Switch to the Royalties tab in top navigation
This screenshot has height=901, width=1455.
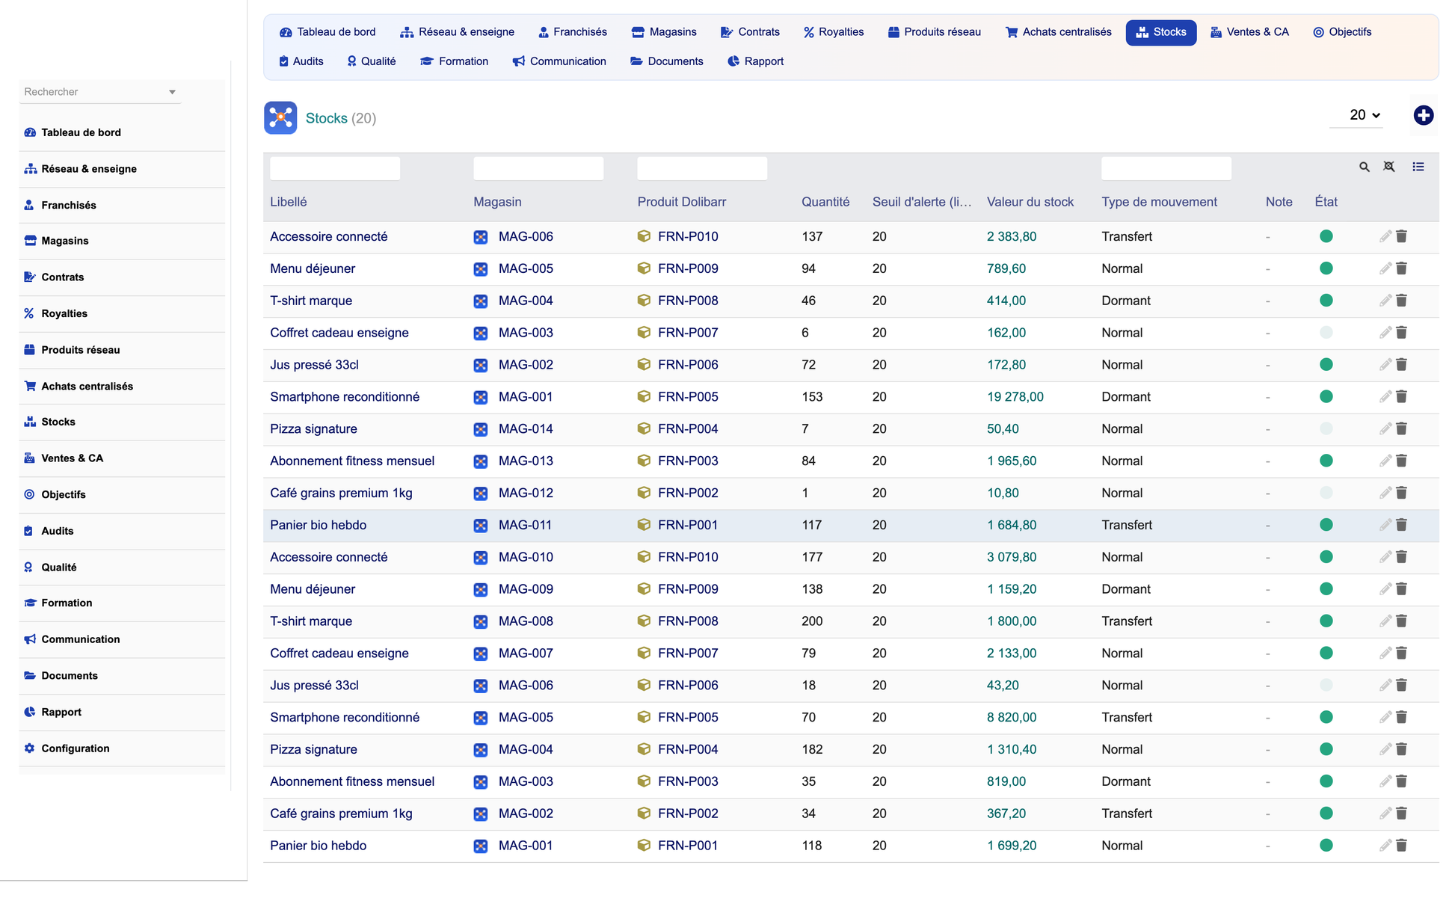pyautogui.click(x=834, y=32)
